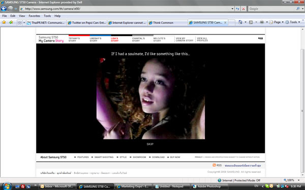The width and height of the screenshot is (305, 190).
Task: Open the Tools menu in menu bar
Action: [x=47, y=16]
